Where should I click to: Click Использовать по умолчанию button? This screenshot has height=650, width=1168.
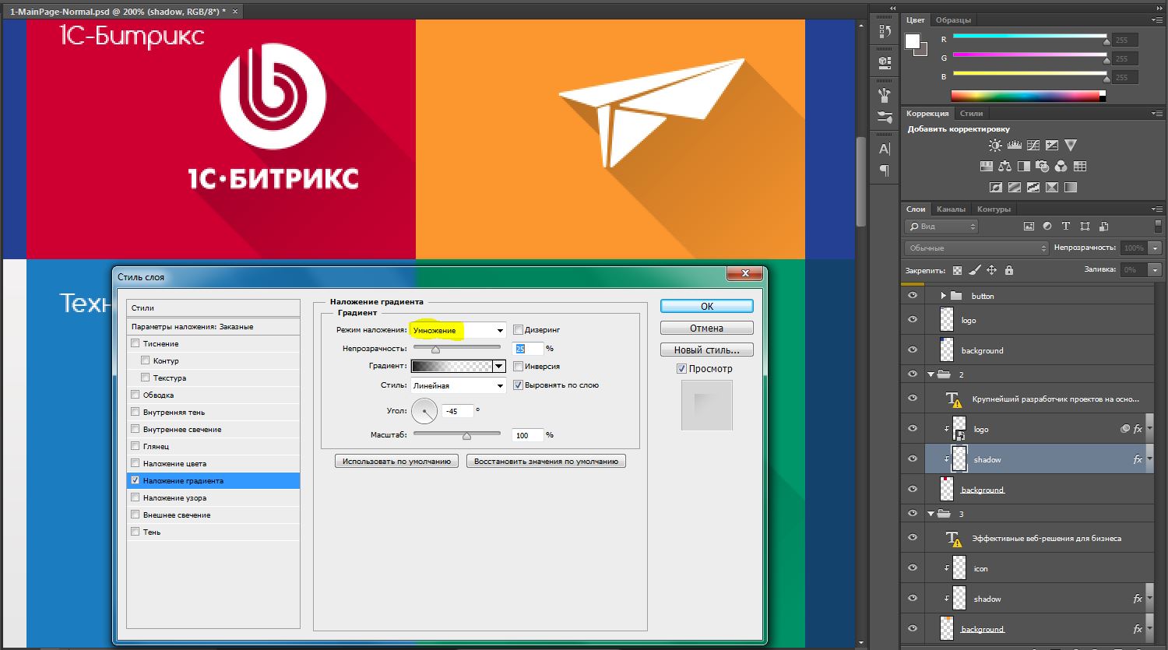coord(397,462)
